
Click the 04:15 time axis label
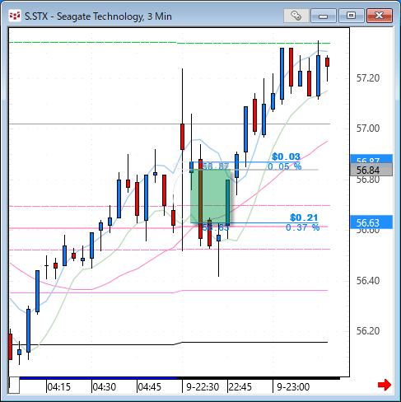click(59, 387)
